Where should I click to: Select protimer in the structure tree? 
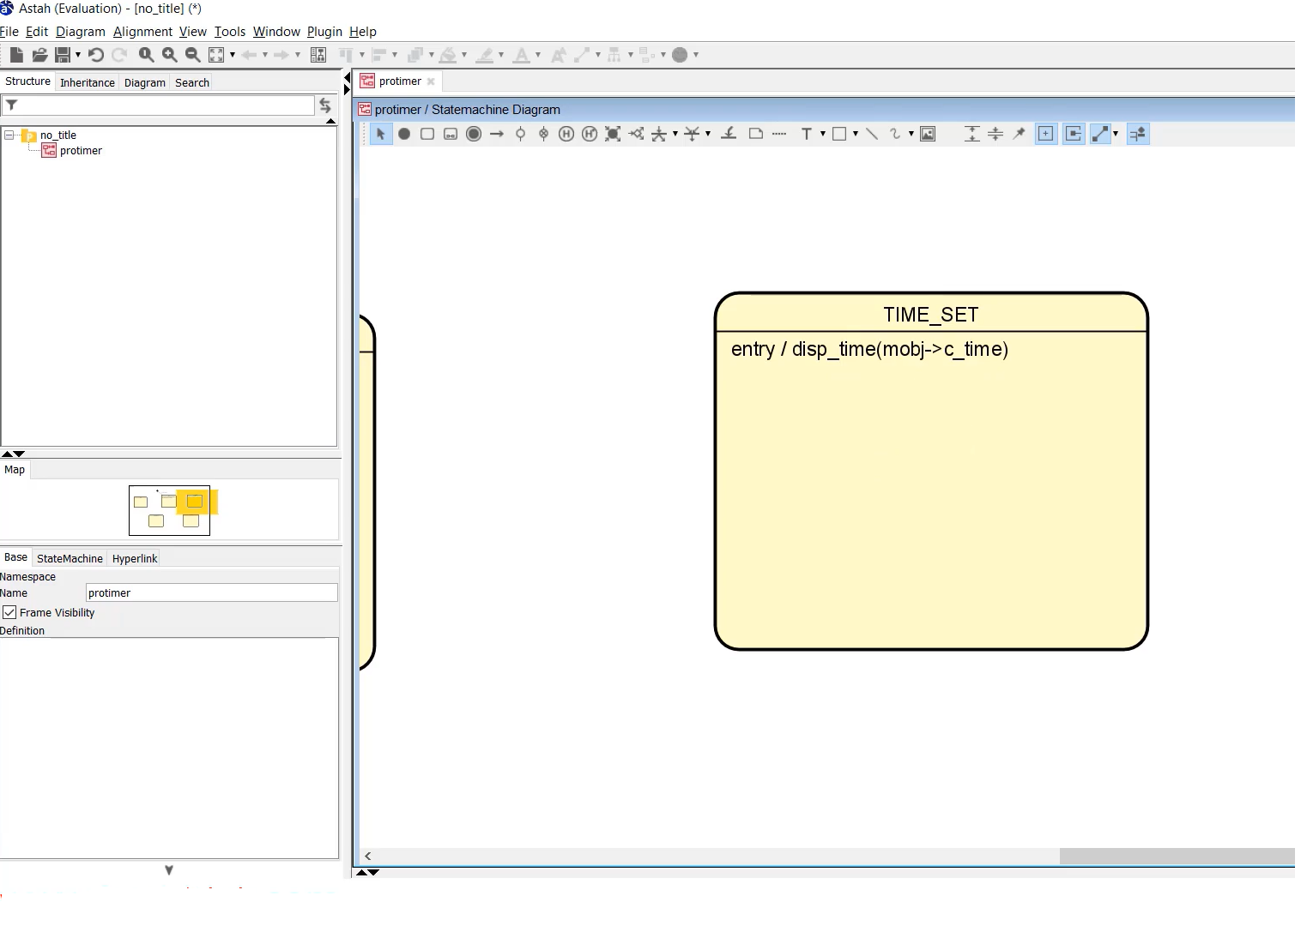pos(81,150)
